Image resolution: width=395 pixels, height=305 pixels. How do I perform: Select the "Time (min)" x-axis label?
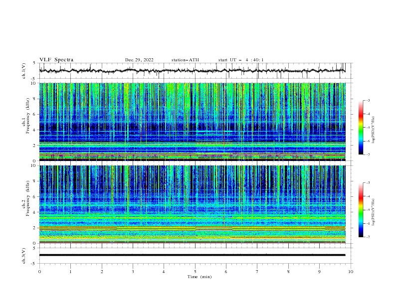click(199, 277)
